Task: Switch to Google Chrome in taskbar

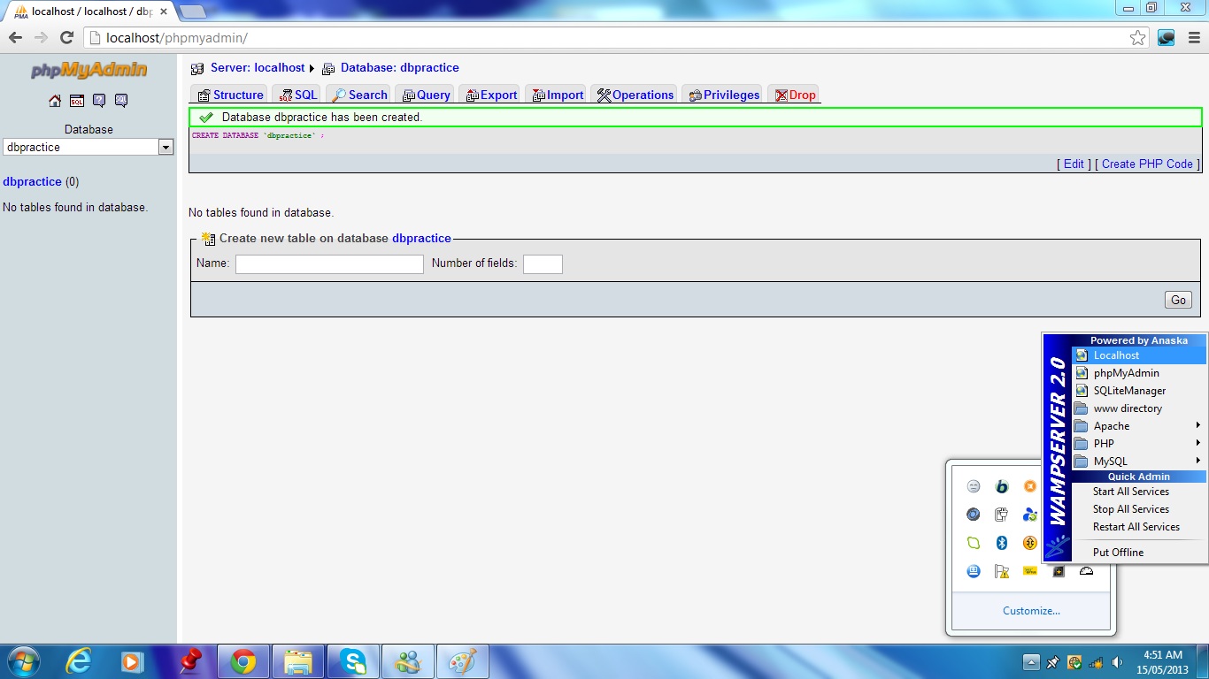Action: point(243,661)
